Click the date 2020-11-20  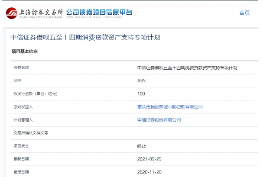point(149,172)
